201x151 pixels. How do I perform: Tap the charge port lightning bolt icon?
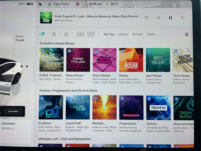27,66
